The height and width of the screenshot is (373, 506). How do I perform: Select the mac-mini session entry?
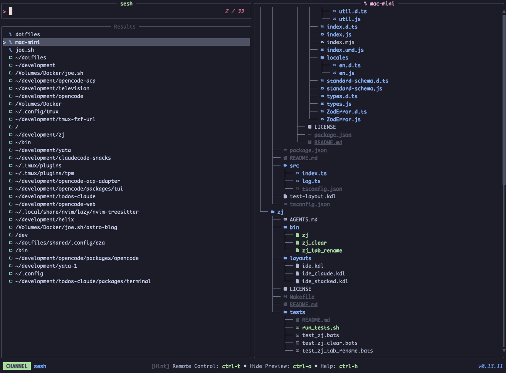pos(27,42)
